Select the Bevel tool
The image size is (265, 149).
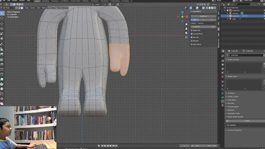2,65
